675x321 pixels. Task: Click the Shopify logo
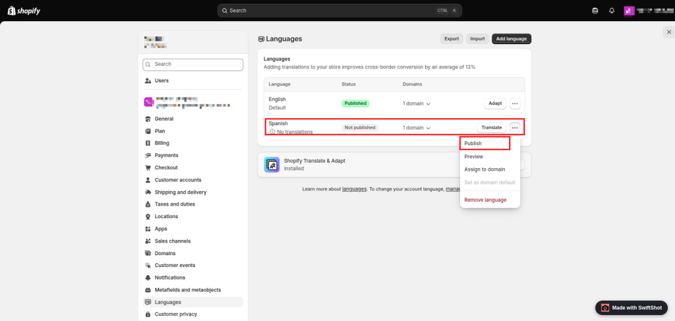pyautogui.click(x=24, y=11)
